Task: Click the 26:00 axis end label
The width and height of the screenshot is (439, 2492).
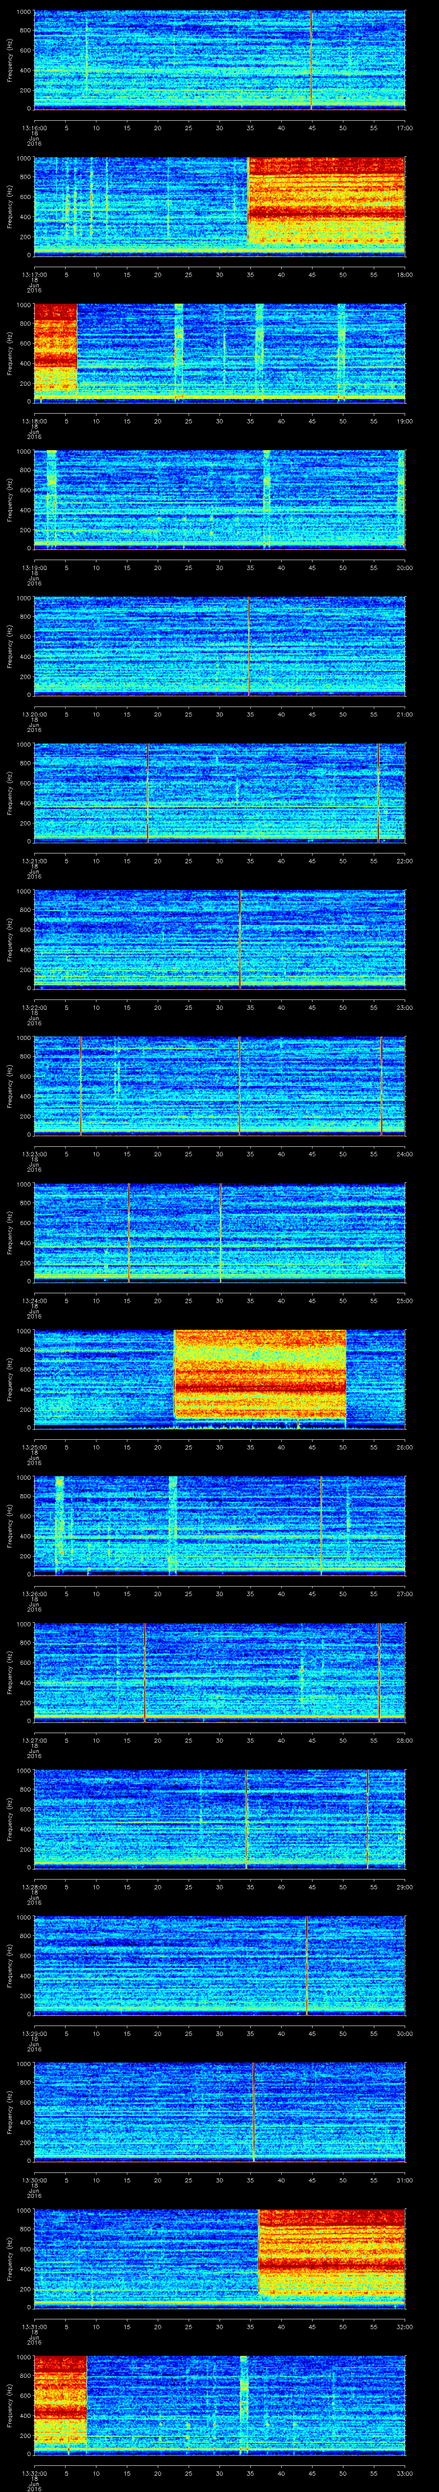Action: pyautogui.click(x=404, y=1446)
